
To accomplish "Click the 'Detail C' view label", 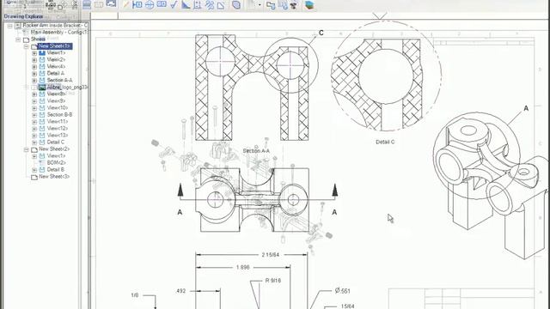I will [385, 142].
